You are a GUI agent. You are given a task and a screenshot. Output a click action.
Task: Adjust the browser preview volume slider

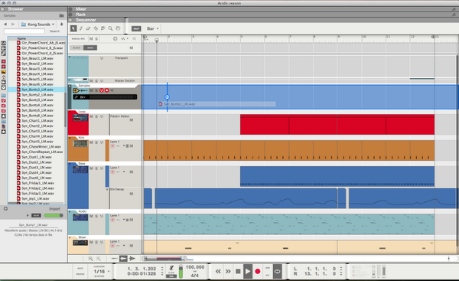point(54,215)
